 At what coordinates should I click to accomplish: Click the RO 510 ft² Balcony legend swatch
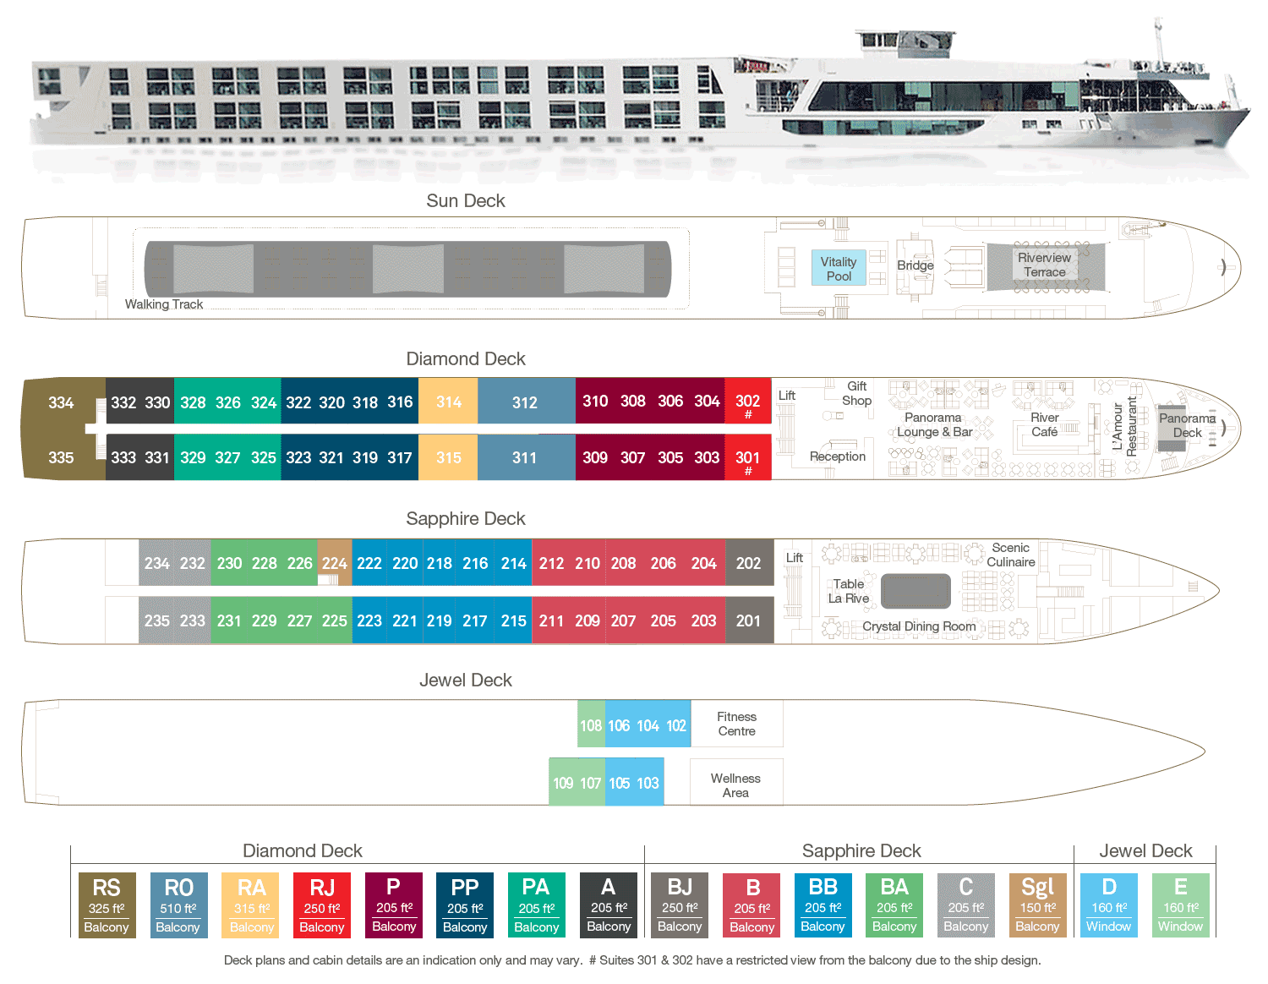(x=178, y=905)
